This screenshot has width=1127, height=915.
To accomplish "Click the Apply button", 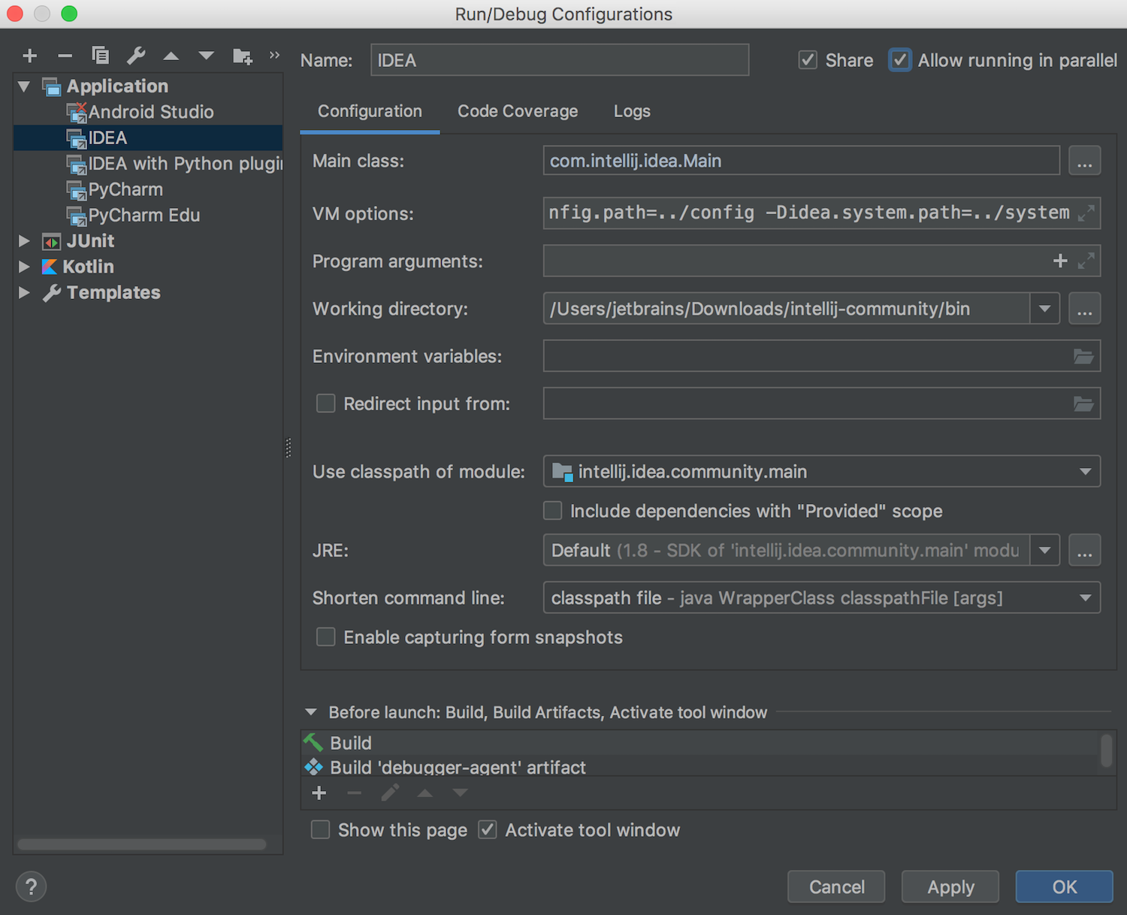I will tap(950, 886).
